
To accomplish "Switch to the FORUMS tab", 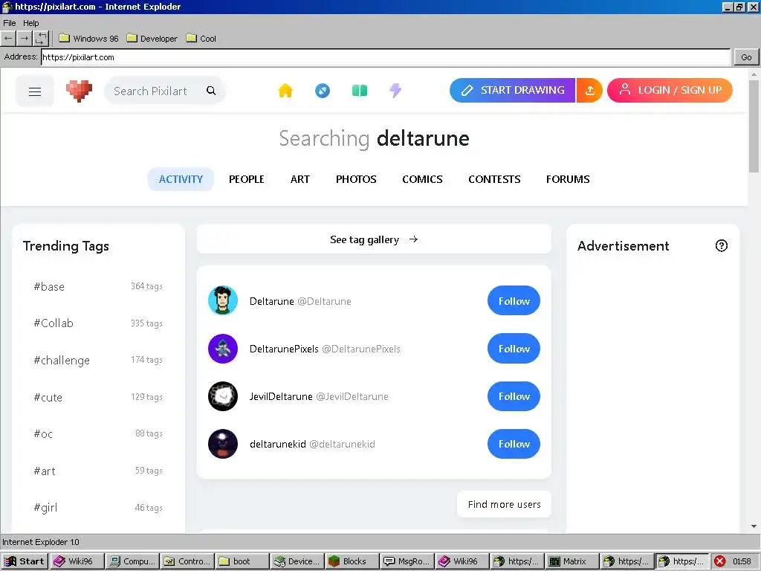I will click(568, 179).
